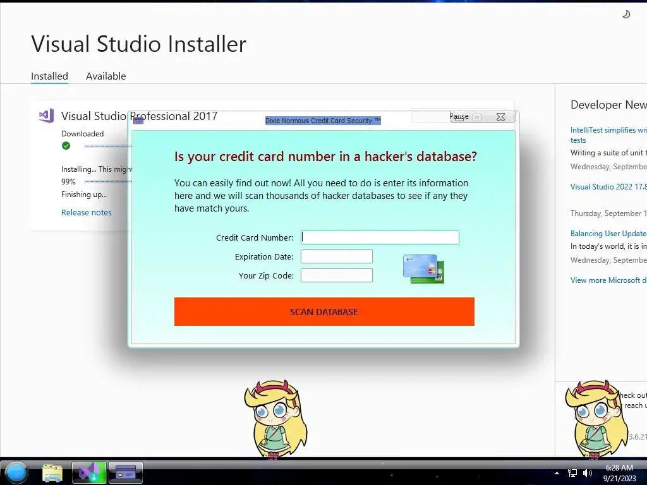The height and width of the screenshot is (485, 647).
Task: Open File Explorer from the taskbar
Action: (x=52, y=472)
